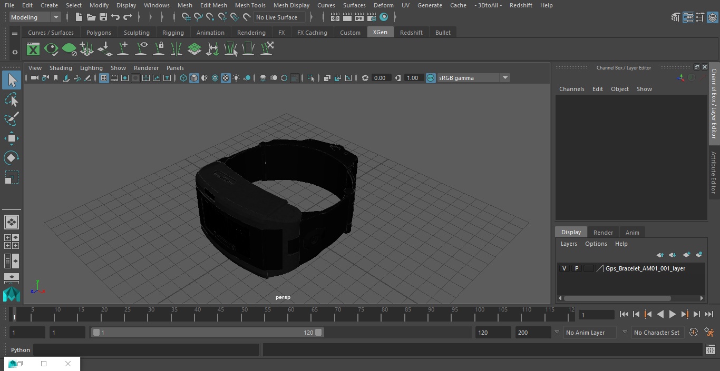Enable snap to points magnet icon

[210, 17]
